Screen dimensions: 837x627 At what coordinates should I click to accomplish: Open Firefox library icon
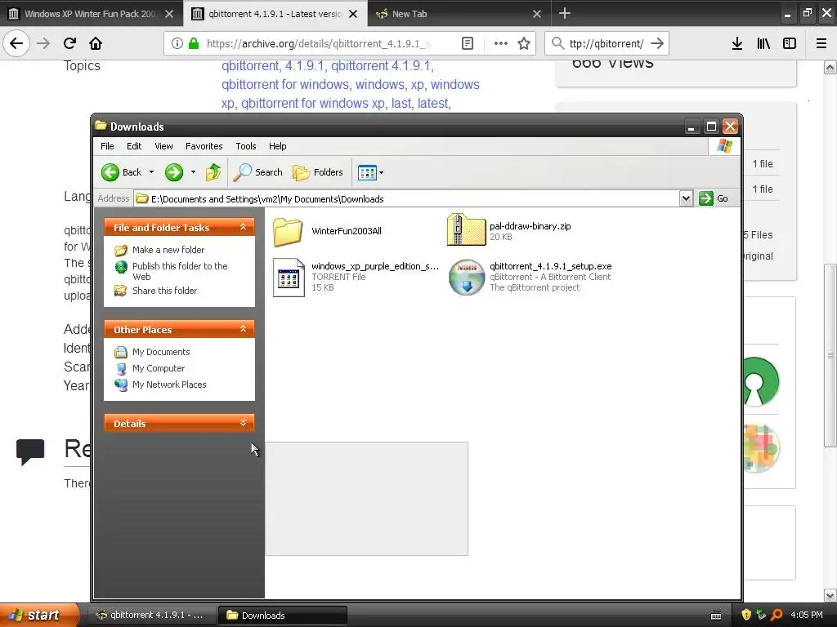(x=763, y=43)
